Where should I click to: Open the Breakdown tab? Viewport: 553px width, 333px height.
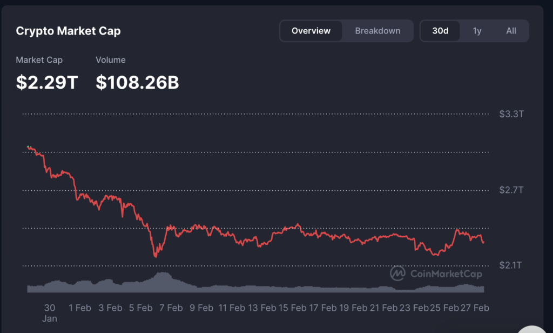(x=377, y=31)
